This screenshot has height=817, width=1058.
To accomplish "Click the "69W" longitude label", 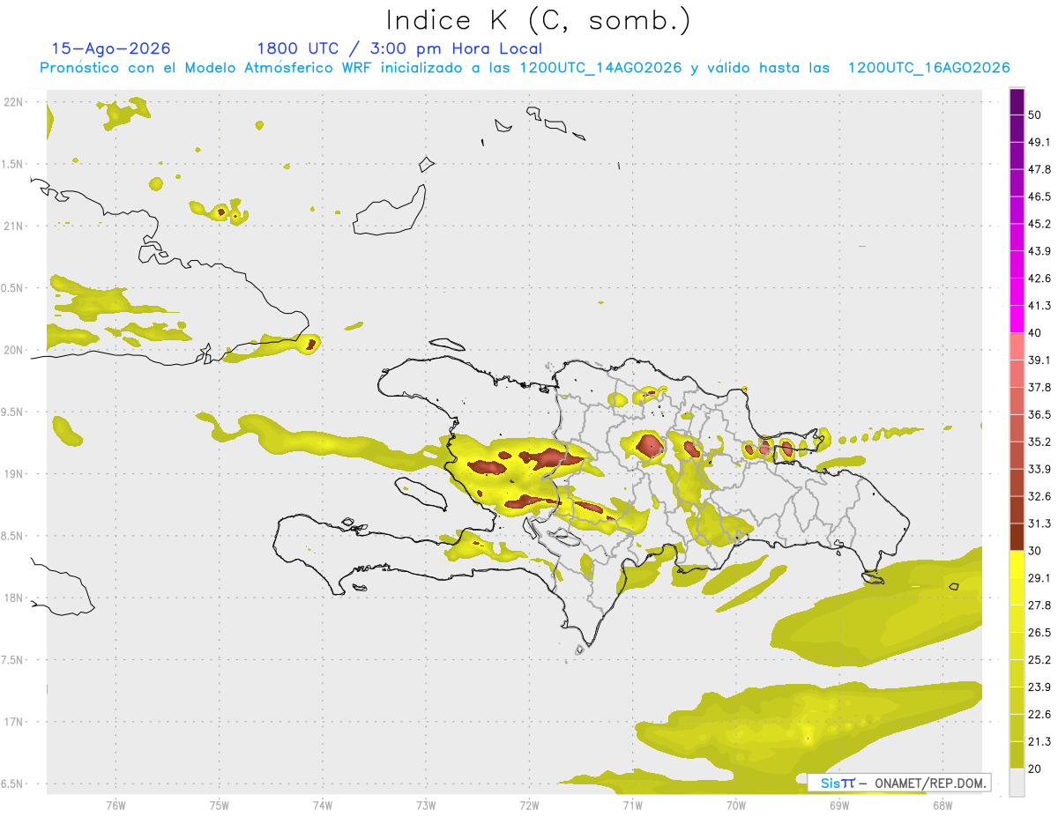I will coord(839,804).
